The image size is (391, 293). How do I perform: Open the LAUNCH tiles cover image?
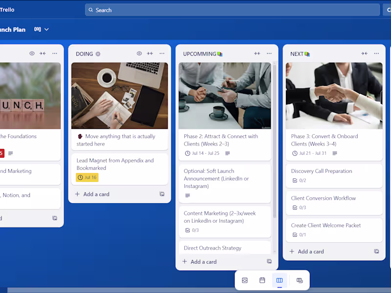tap(30, 96)
